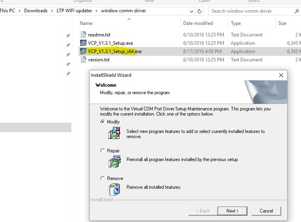The height and width of the screenshot is (222, 301).
Task: Click the Next button in wizard
Action: tap(232, 211)
